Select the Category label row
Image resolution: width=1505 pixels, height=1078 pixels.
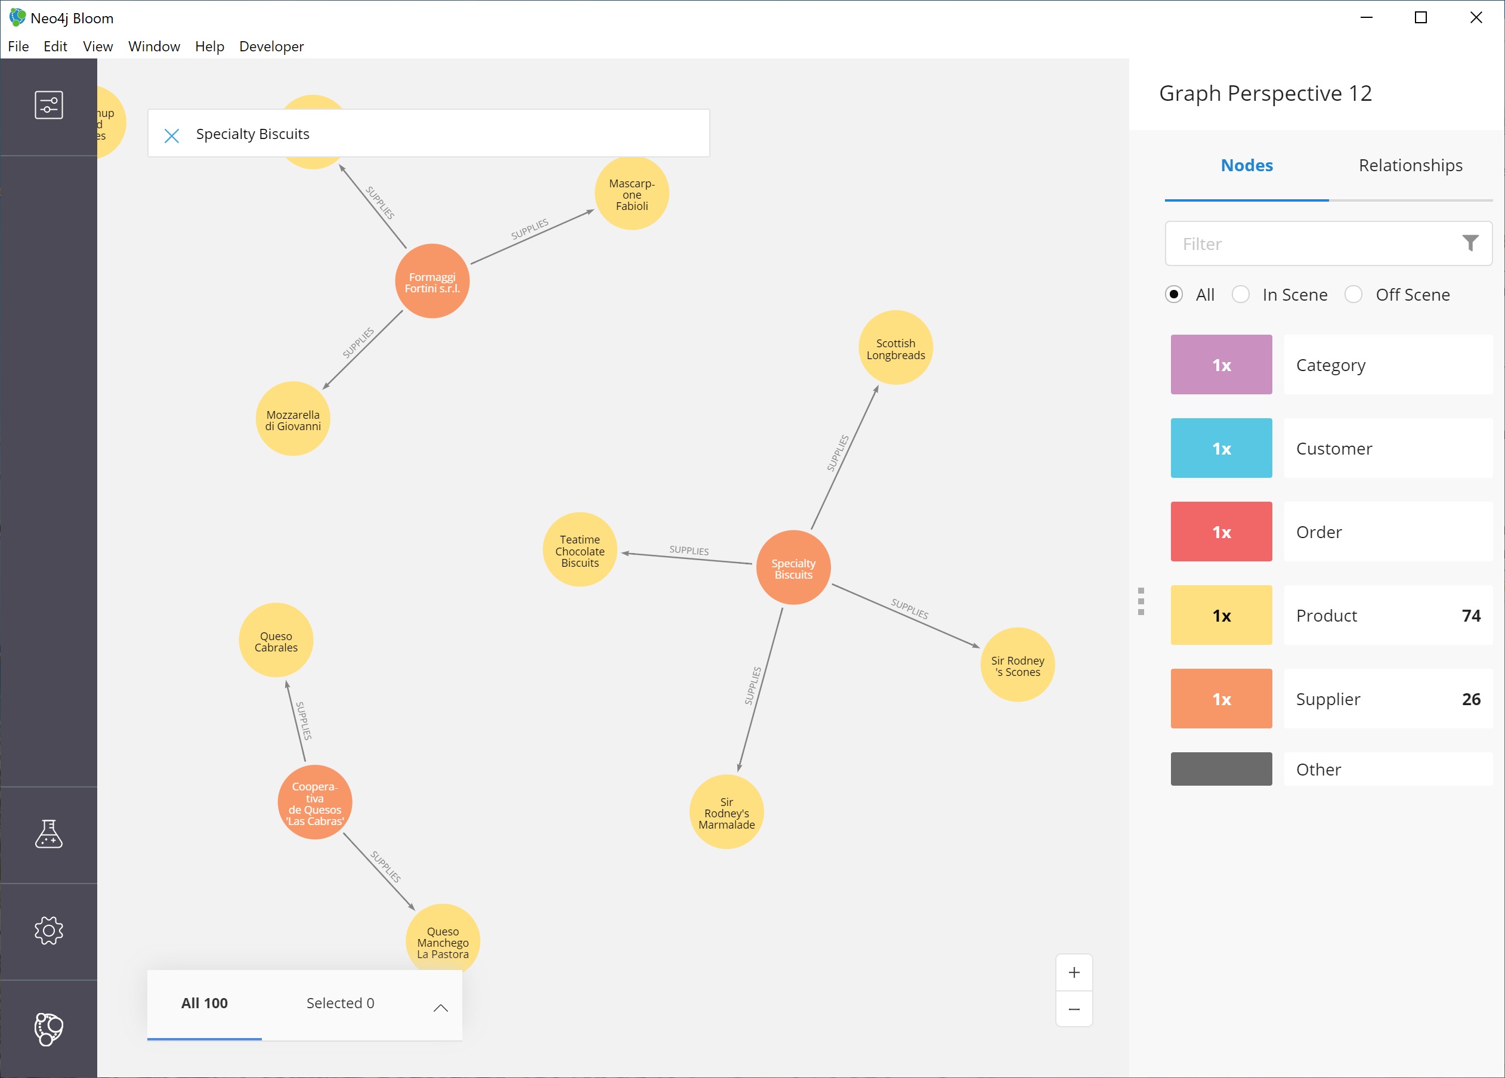1388,365
